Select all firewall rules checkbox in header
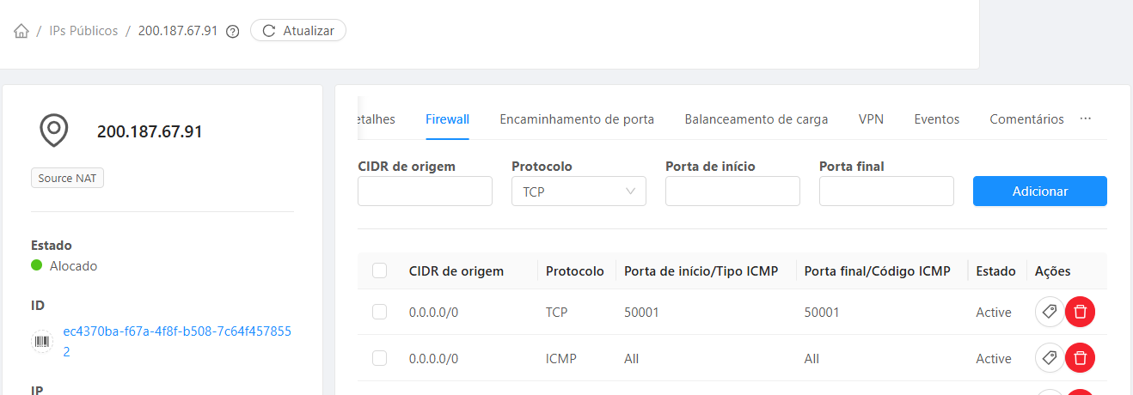The height and width of the screenshot is (395, 1133). 380,271
